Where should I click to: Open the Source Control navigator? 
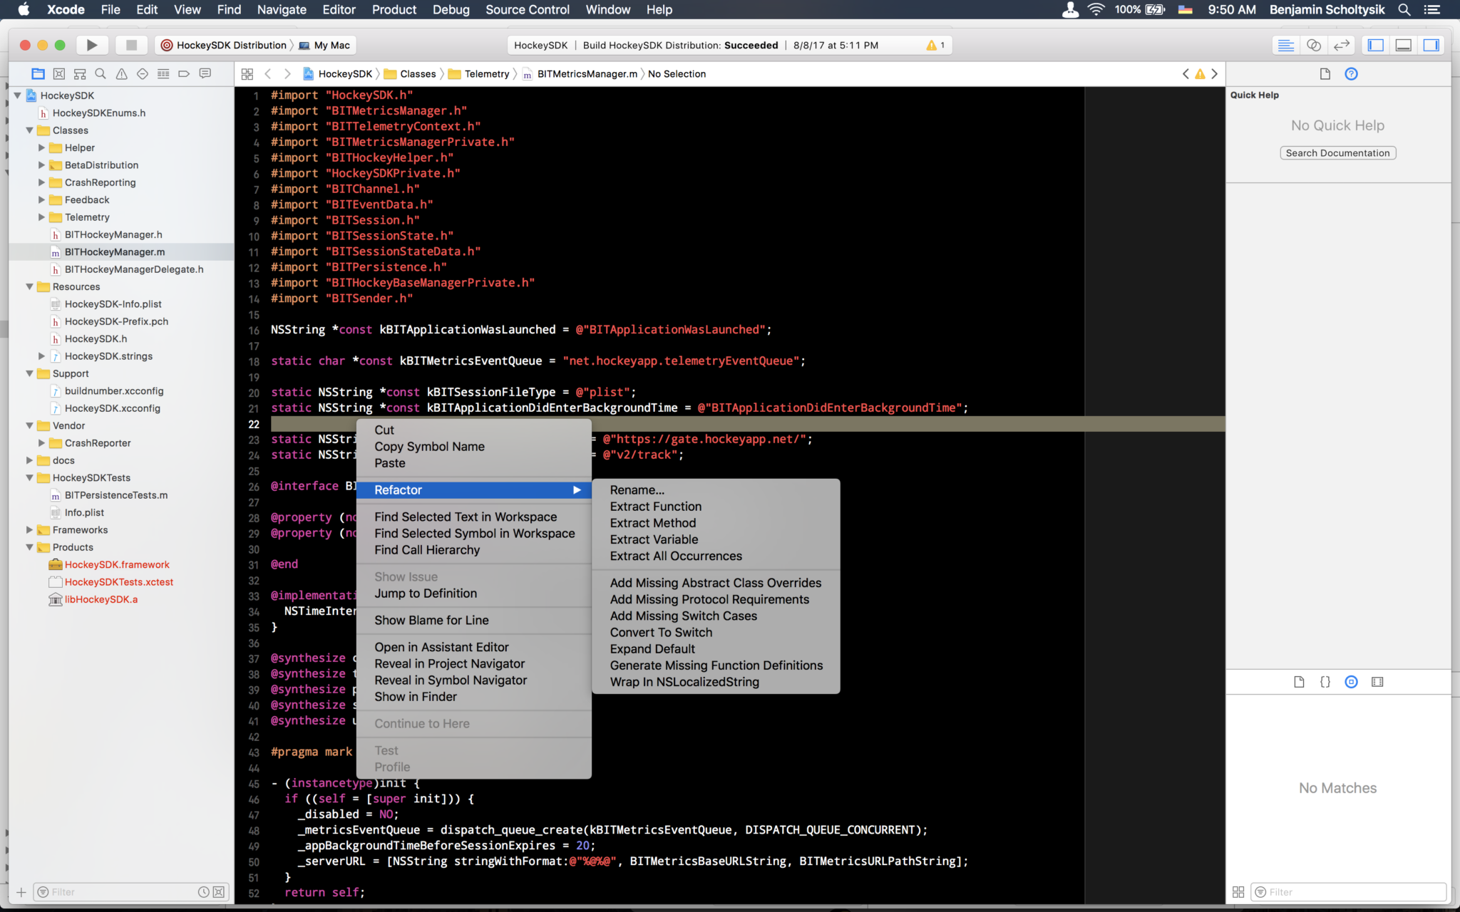[59, 73]
